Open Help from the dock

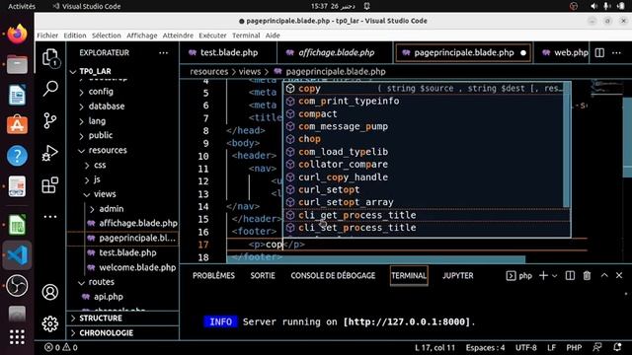click(x=17, y=156)
